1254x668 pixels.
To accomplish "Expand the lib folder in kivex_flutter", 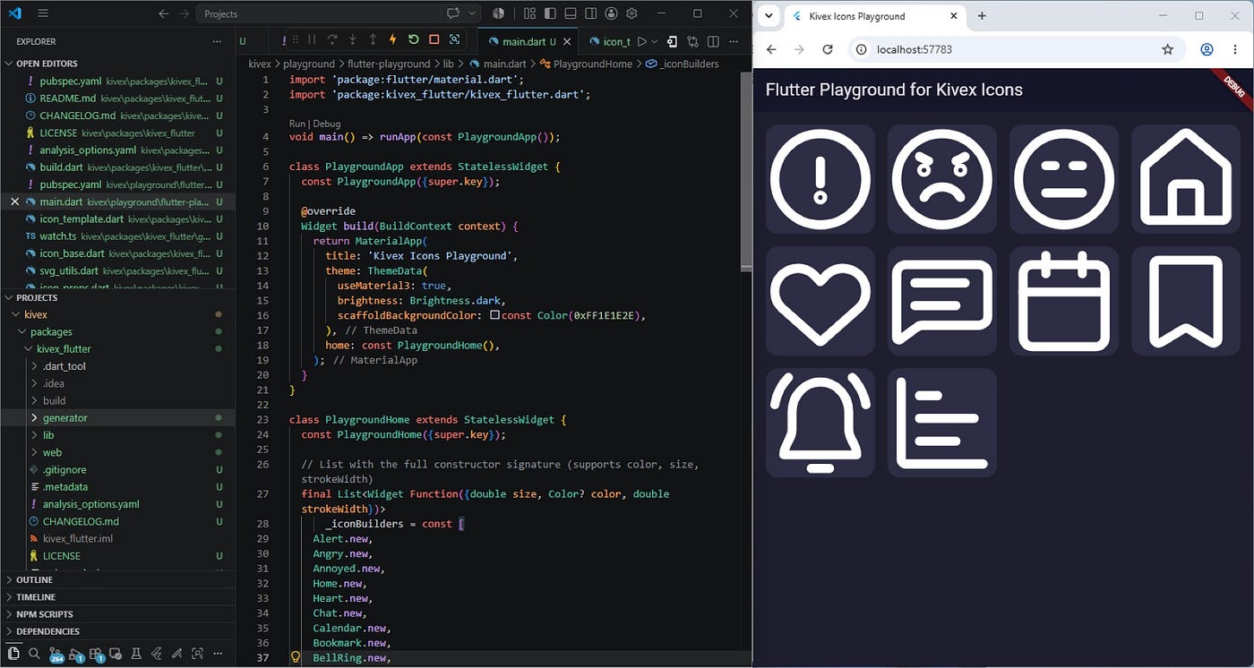I will click(117, 435).
